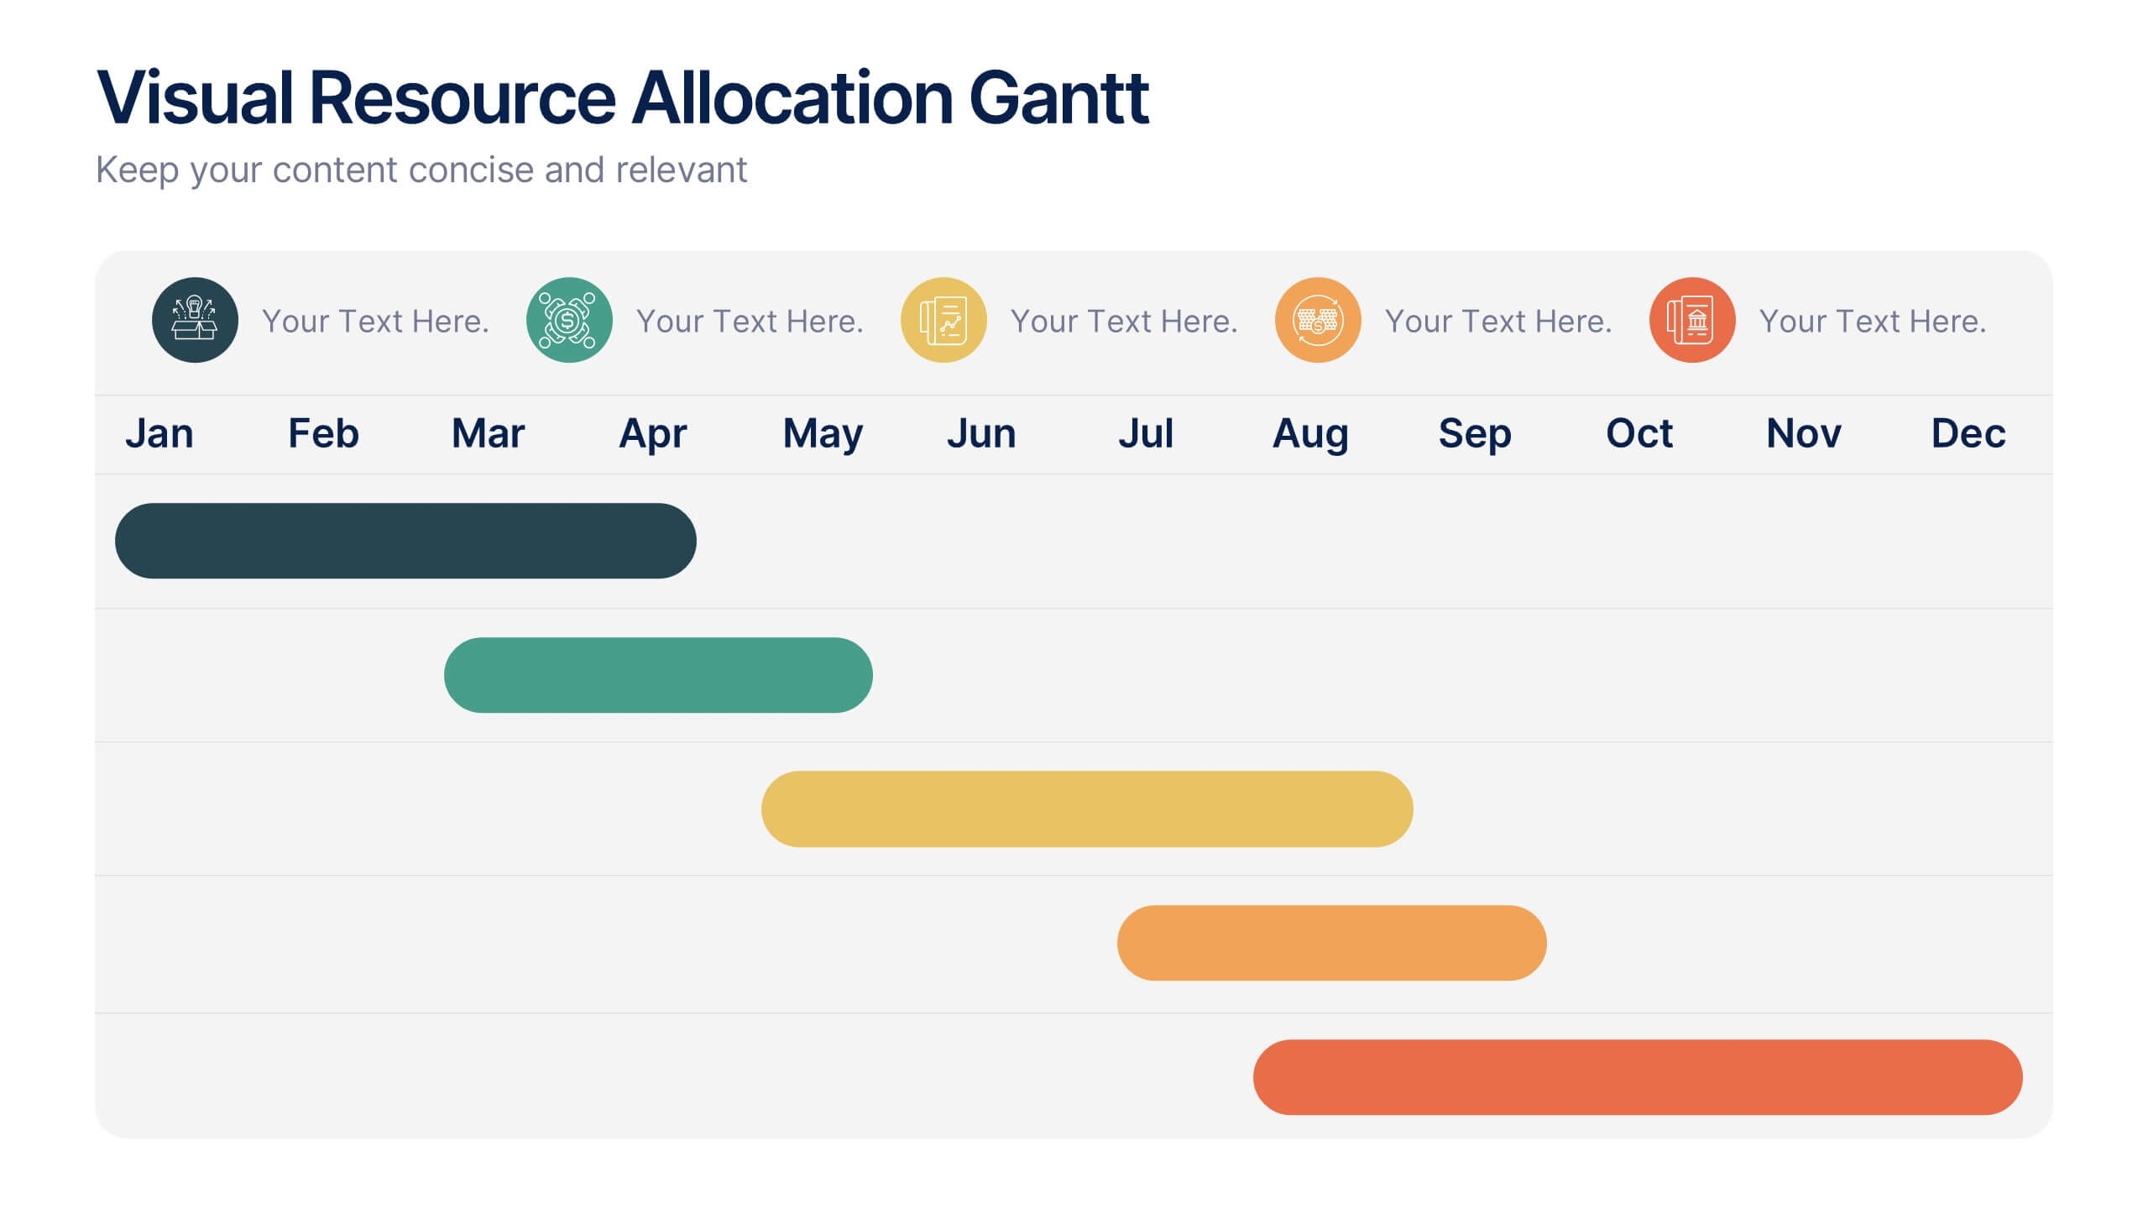Select text next to the yellow report icon
Image resolution: width=2148 pixels, height=1209 pixels.
click(x=1124, y=321)
